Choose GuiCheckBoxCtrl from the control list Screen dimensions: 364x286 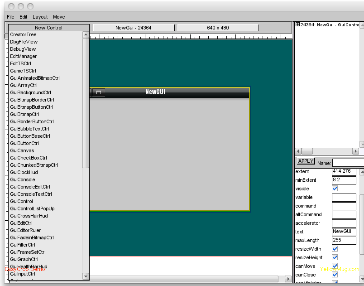[29, 158]
